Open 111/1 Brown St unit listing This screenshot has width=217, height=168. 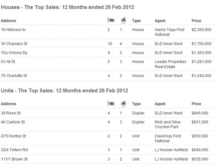coord(14,159)
